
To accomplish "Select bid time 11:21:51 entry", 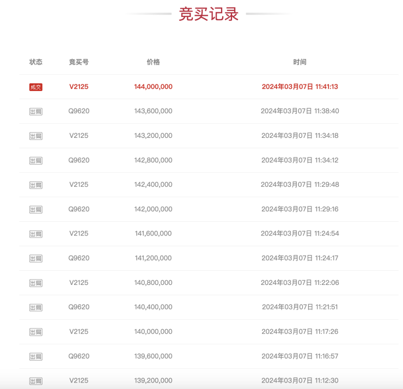I will coord(300,307).
